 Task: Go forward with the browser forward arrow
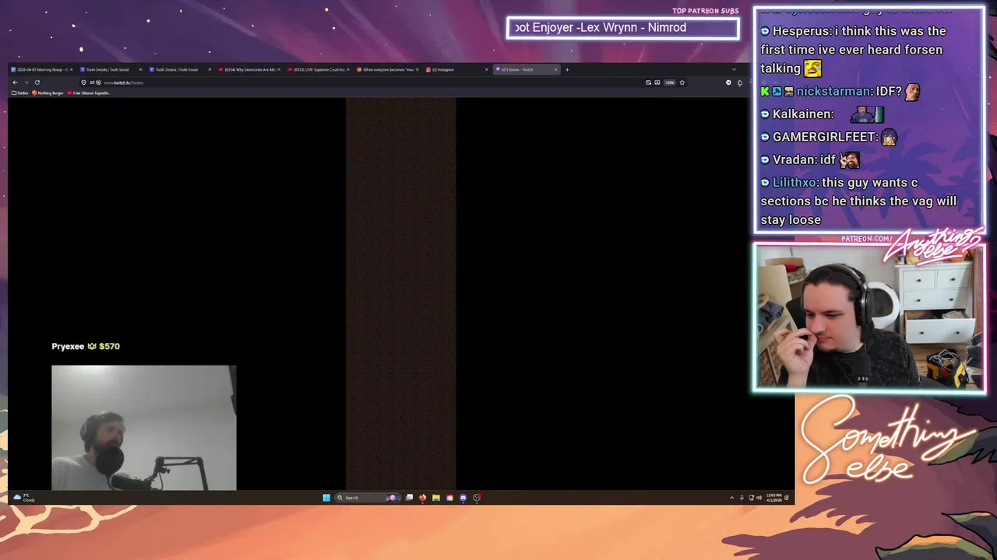pos(26,82)
